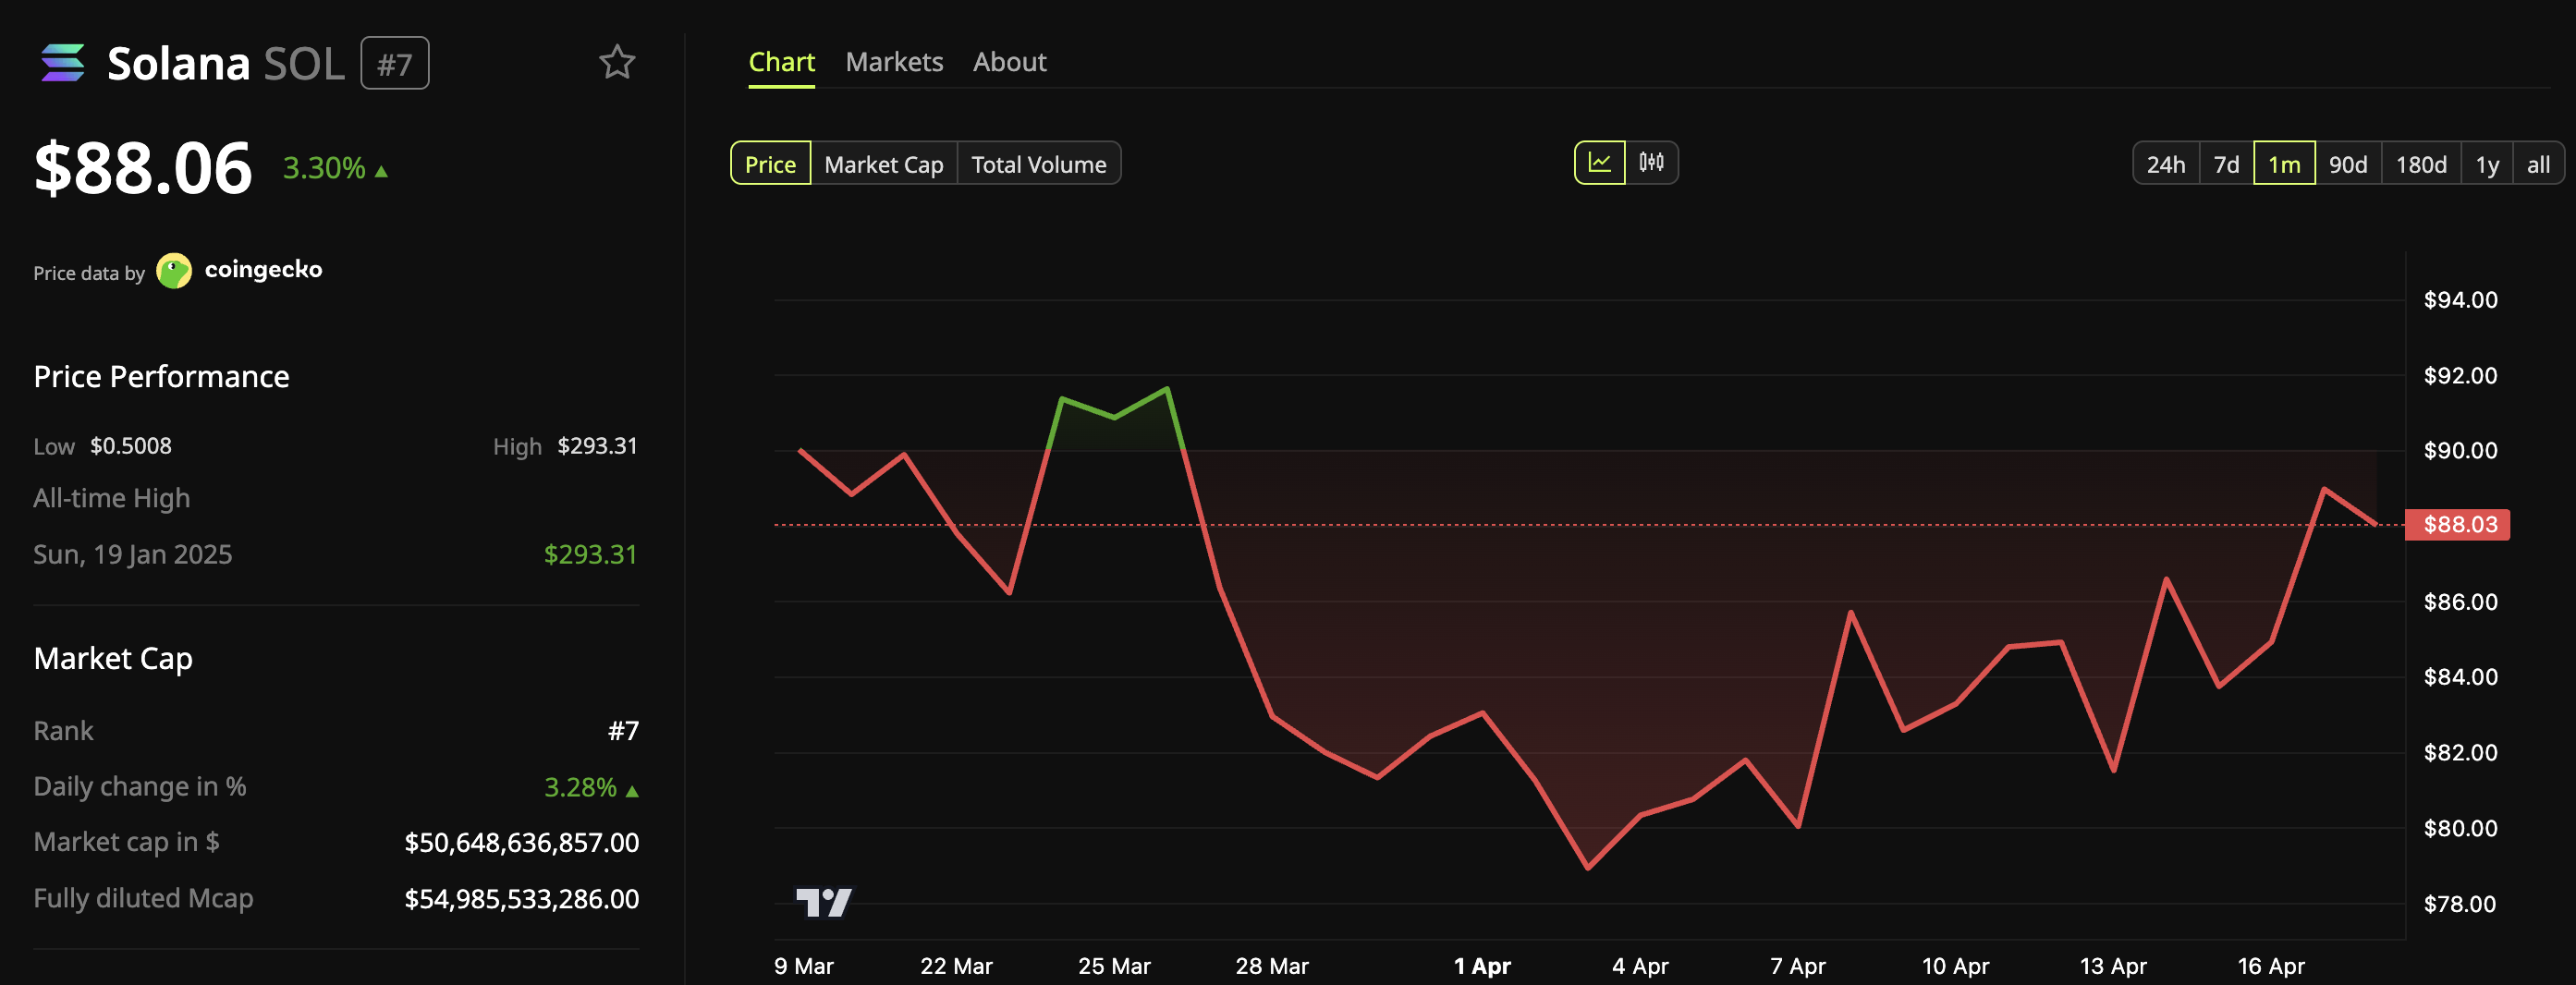This screenshot has height=985, width=2576.
Task: Open the Markets tab
Action: coord(894,62)
